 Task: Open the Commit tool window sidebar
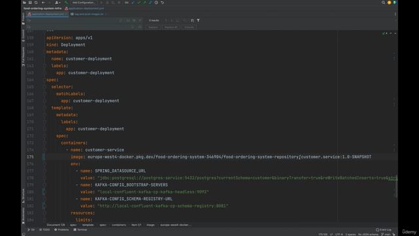(24, 35)
